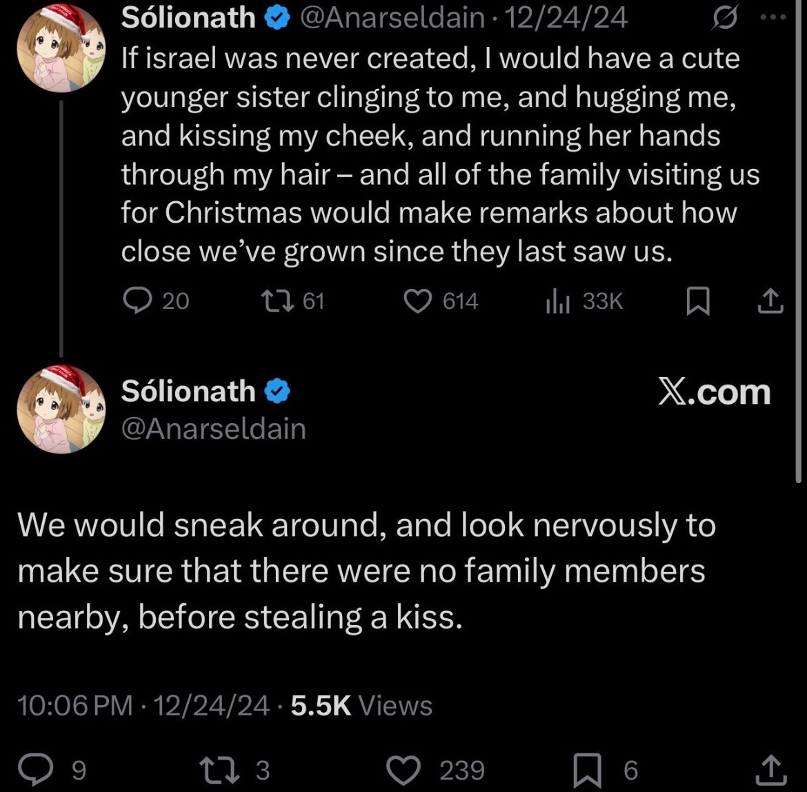Share the top post via share icon
Viewport: 807px width, 792px height.
coord(771,302)
